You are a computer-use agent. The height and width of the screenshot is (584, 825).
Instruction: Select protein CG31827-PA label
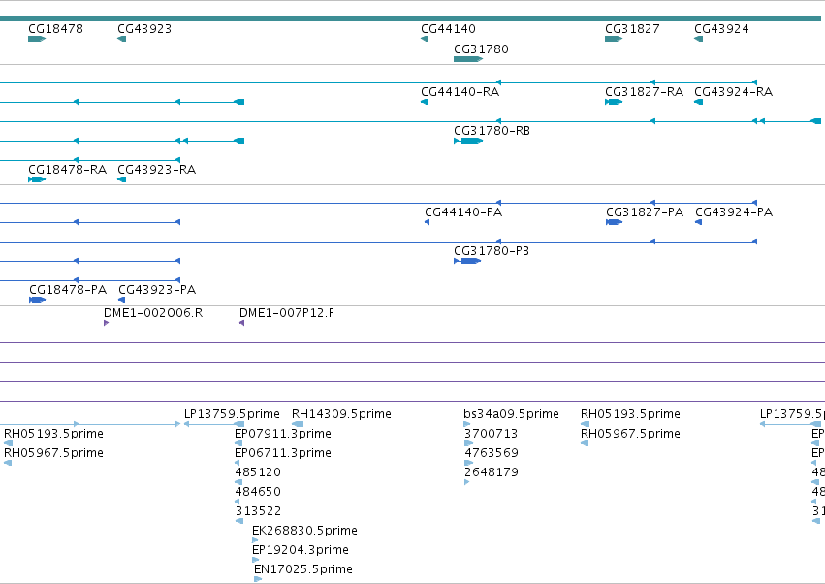(645, 212)
